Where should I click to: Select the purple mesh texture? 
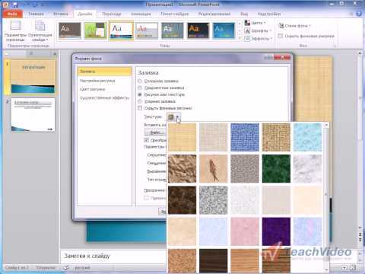(x=276, y=231)
